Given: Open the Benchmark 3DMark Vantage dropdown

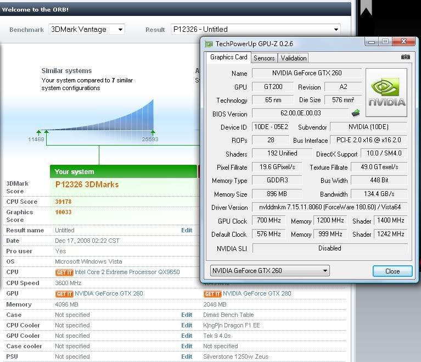Looking at the screenshot, I should point(87,29).
